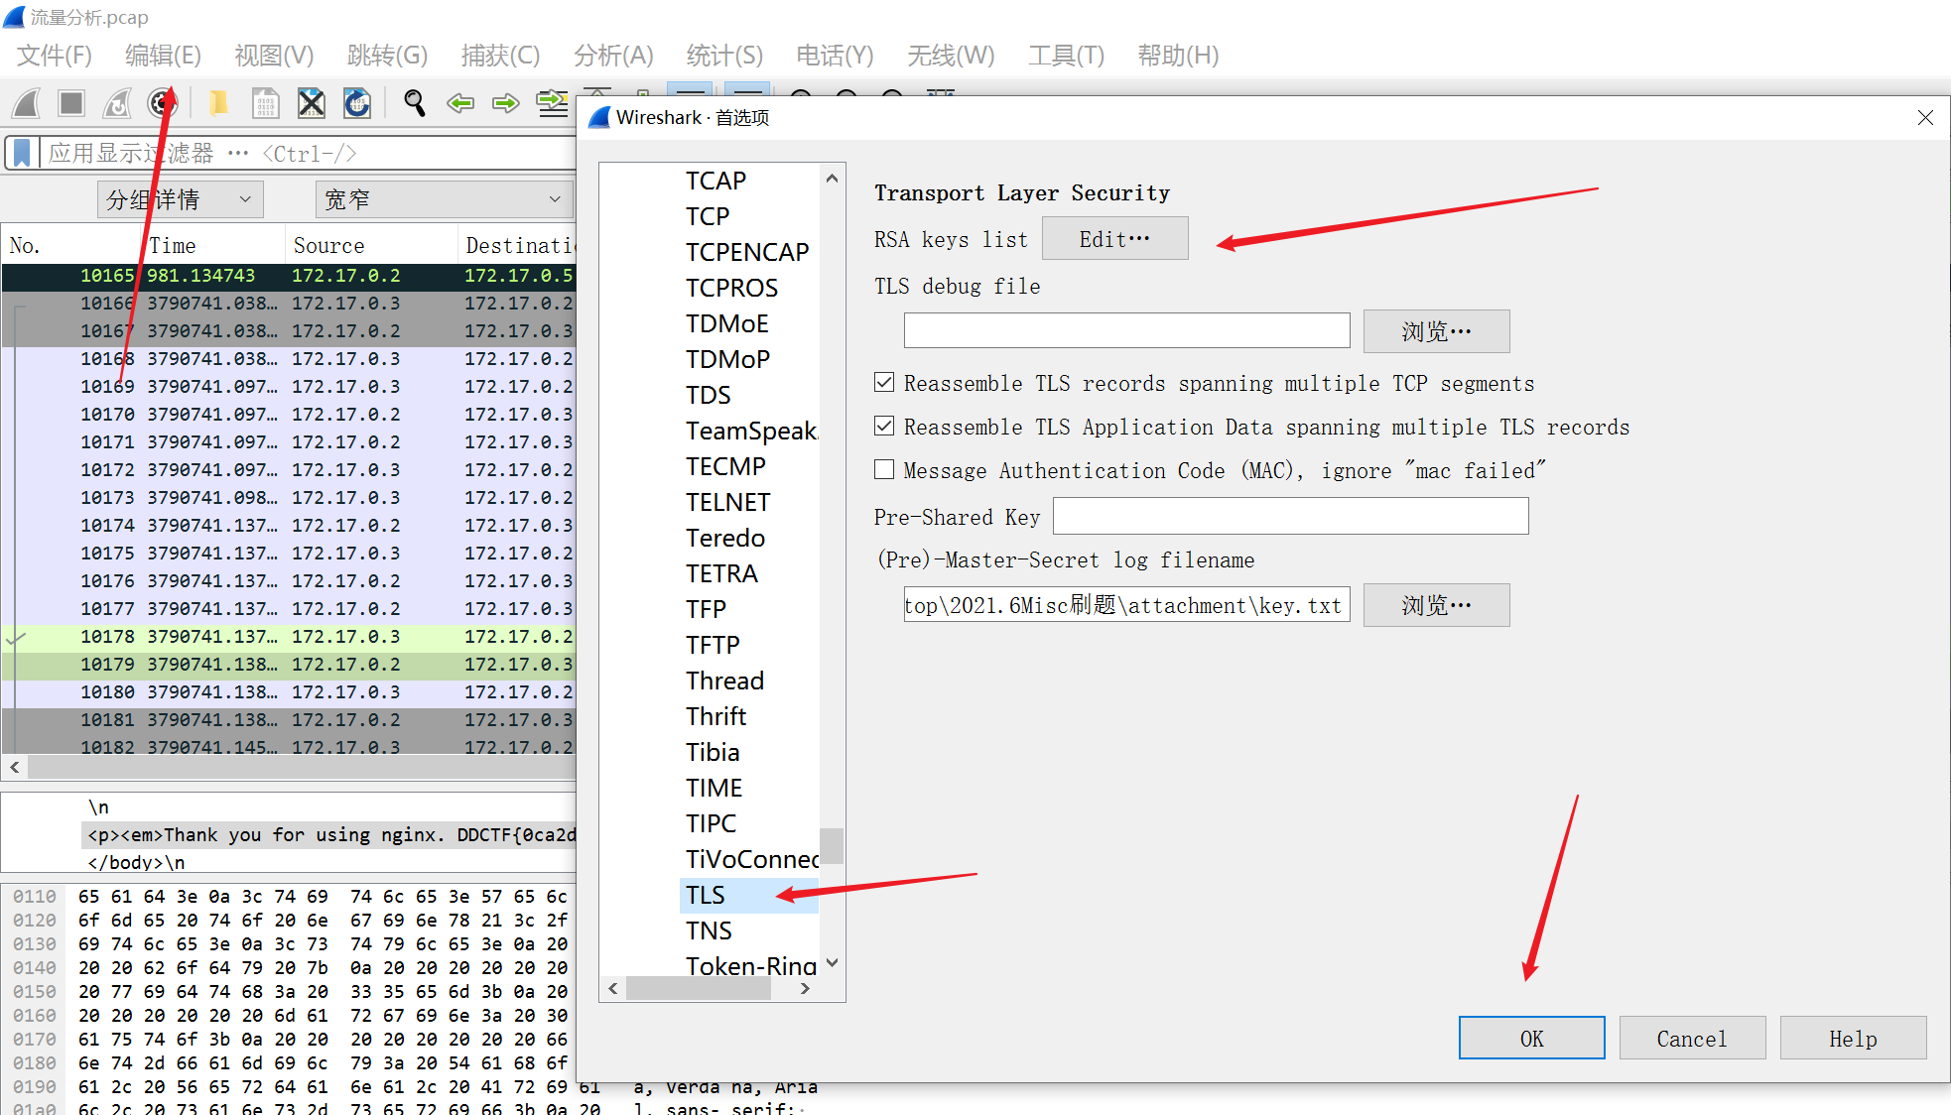Toggle Reassemble TLS records spanning TCP segments

(x=884, y=382)
